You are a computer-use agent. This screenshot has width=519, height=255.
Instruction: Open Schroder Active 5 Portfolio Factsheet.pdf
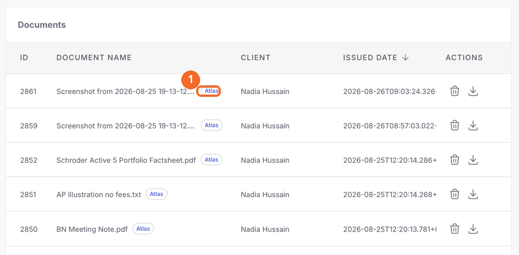[x=126, y=160]
